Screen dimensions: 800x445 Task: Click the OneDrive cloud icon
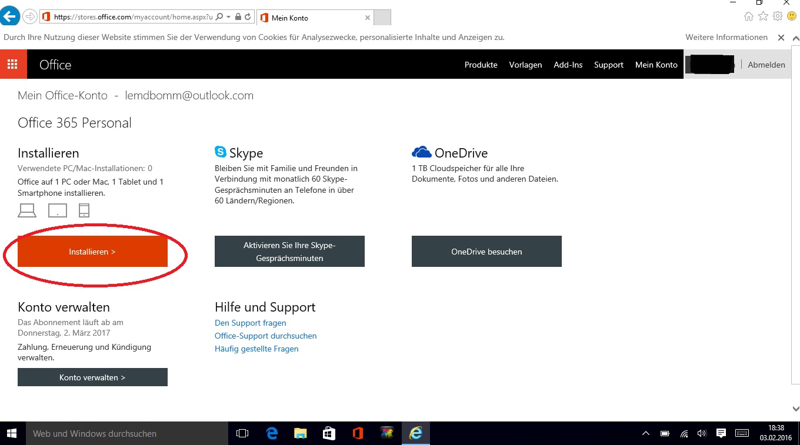[x=420, y=151]
